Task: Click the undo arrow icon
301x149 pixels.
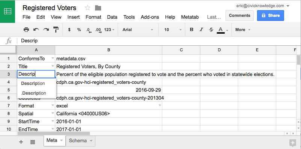Action: pos(36,30)
